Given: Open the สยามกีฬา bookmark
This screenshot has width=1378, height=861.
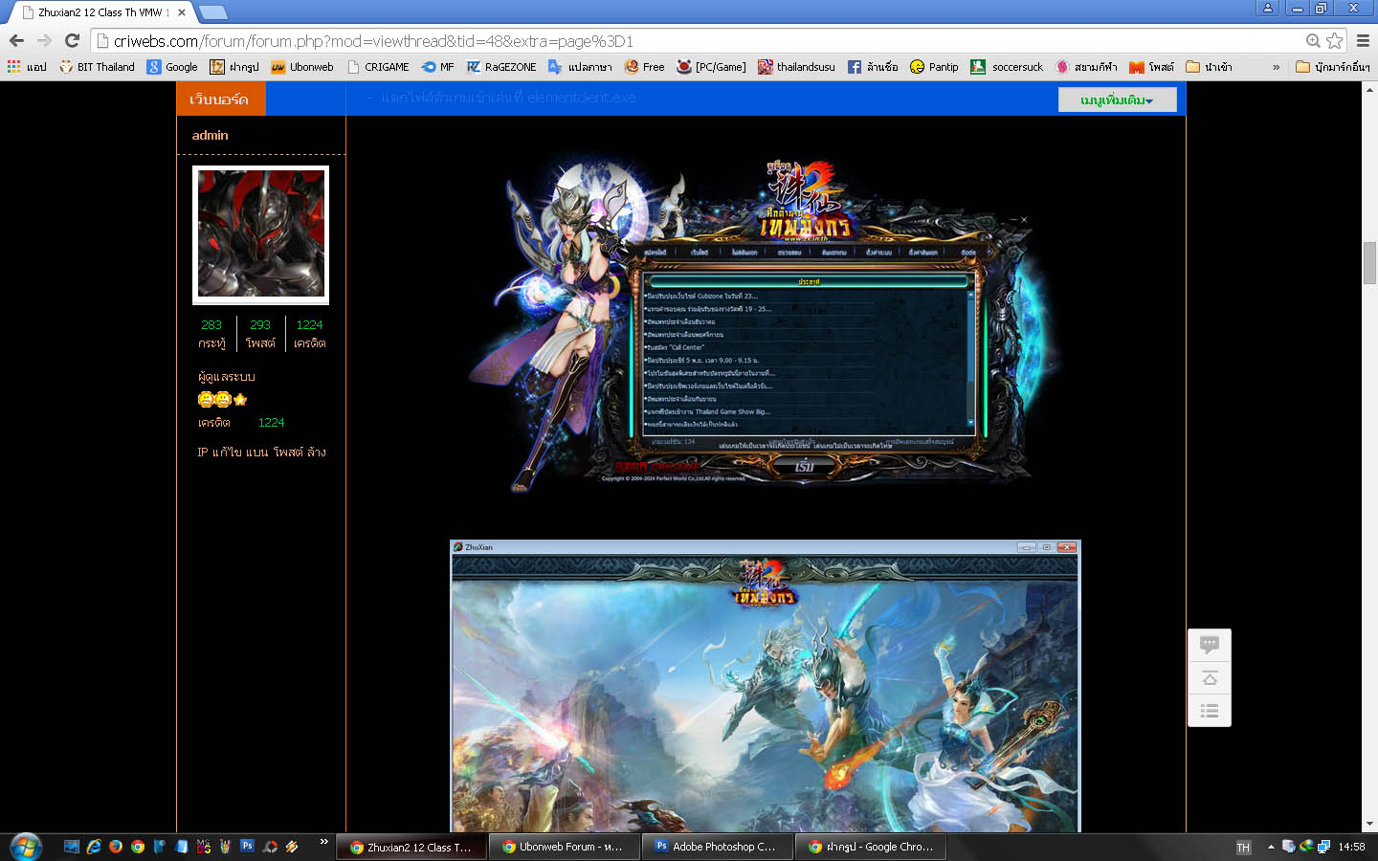Looking at the screenshot, I should click(x=1086, y=67).
